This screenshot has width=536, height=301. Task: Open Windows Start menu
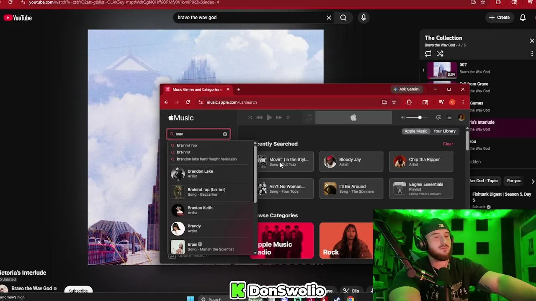[191, 298]
